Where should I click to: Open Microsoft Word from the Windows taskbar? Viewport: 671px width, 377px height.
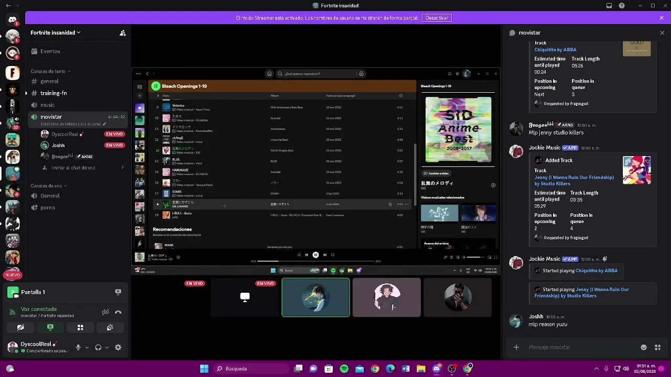pos(406,369)
